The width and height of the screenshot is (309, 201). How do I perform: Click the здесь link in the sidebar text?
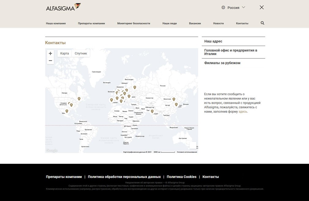pyautogui.click(x=243, y=111)
